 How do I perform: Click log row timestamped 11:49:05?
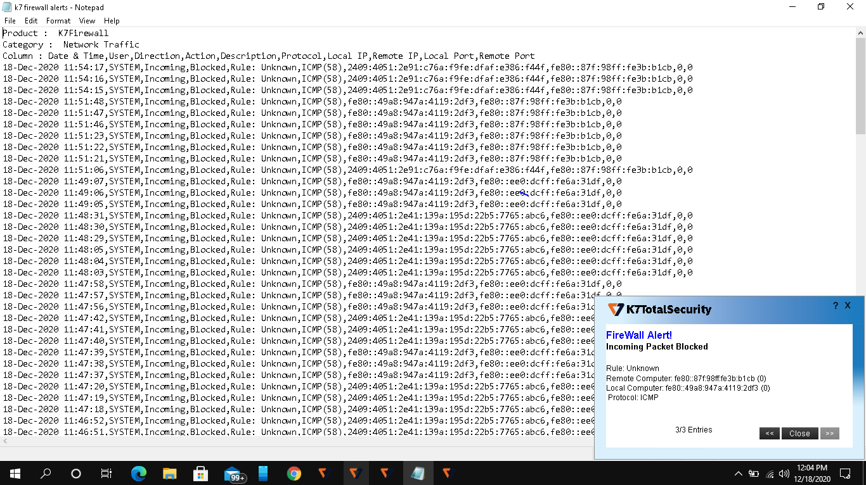pyautogui.click(x=312, y=204)
